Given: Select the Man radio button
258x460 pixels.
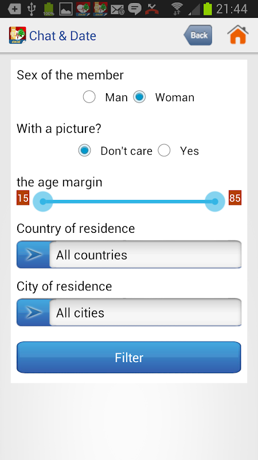Looking at the screenshot, I should (89, 97).
